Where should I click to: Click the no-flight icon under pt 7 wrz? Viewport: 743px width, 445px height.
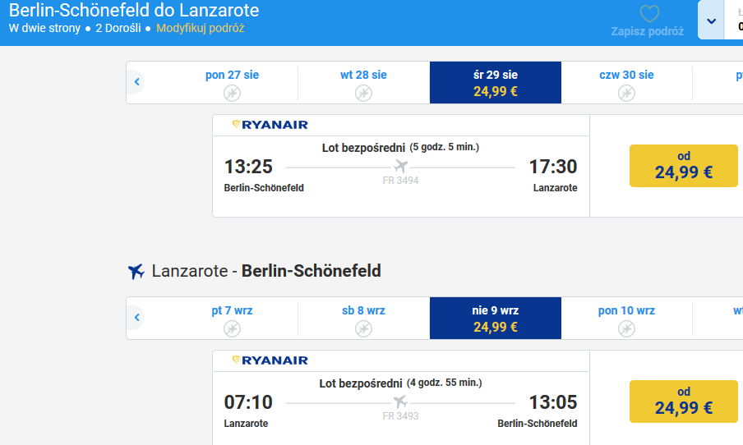tap(232, 328)
